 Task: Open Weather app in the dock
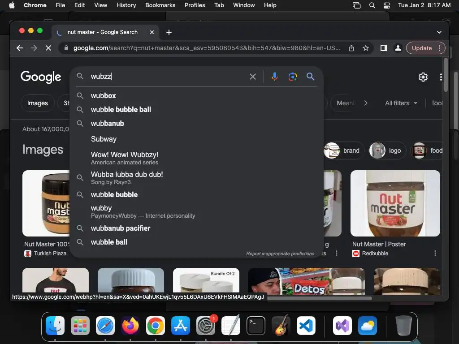click(x=368, y=326)
